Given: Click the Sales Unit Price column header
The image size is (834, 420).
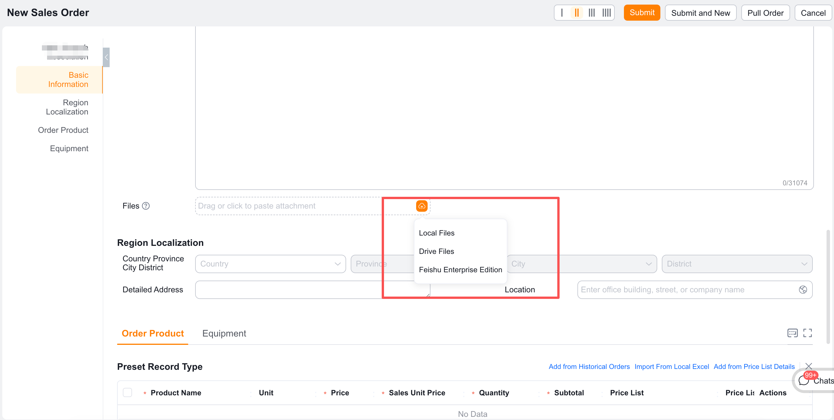Looking at the screenshot, I should click(417, 392).
